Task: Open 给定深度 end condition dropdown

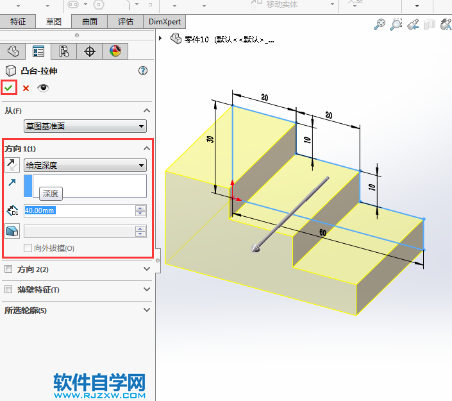Action: [85, 166]
